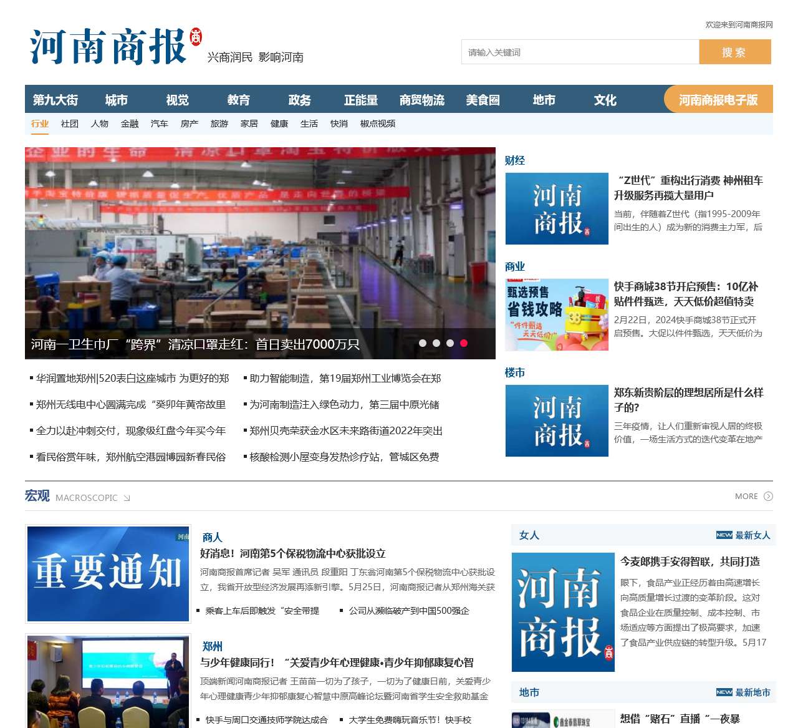
Task: Select the 金融 sub-category
Action: [x=130, y=124]
